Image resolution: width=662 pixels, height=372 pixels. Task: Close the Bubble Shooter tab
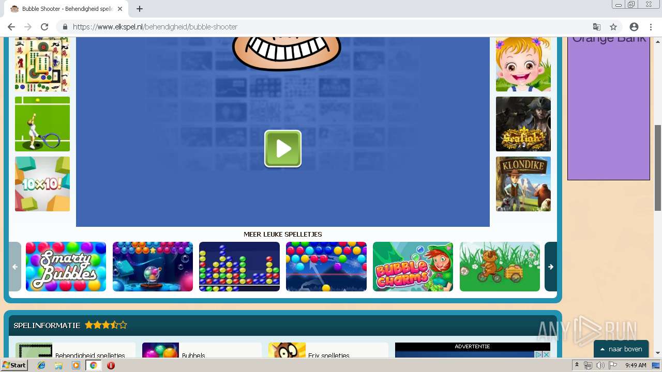point(120,9)
